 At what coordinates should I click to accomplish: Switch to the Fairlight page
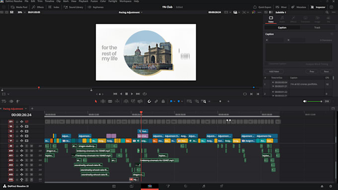coord(203,186)
